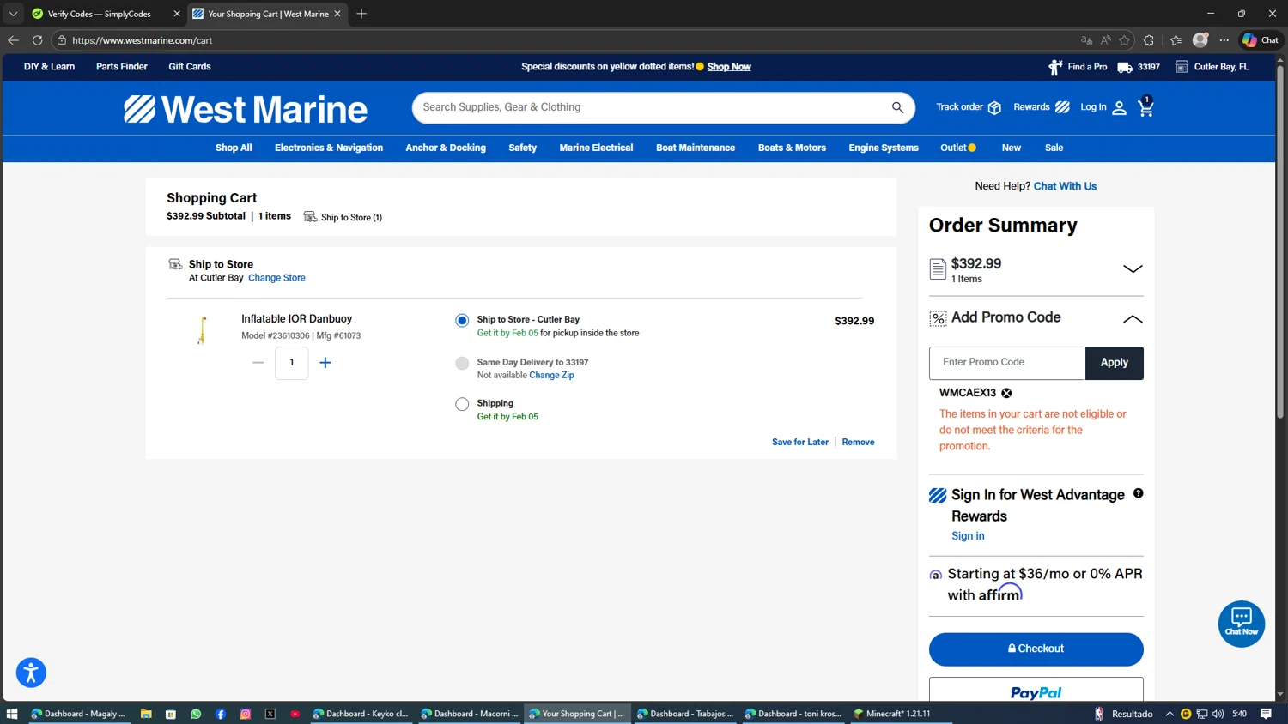The width and height of the screenshot is (1288, 724).
Task: Open Facebook from the taskbar
Action: point(221,714)
